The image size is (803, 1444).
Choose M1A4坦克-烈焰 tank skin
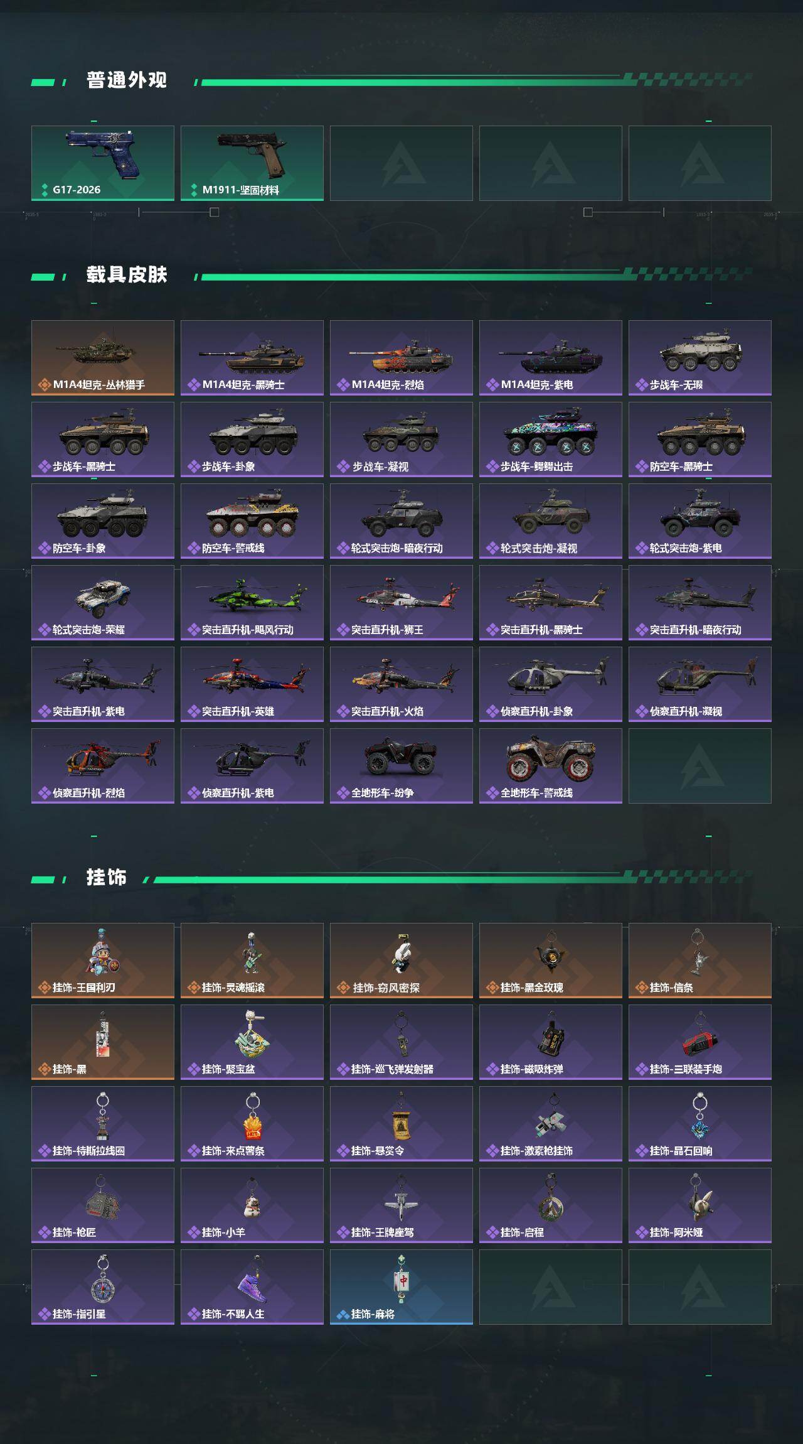[x=401, y=358]
